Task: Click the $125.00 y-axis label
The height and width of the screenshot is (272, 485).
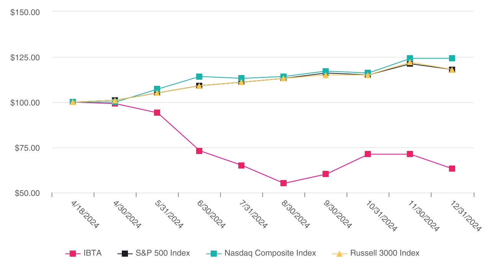Action: (x=25, y=57)
